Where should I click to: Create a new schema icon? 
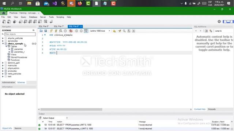tap(20, 21)
